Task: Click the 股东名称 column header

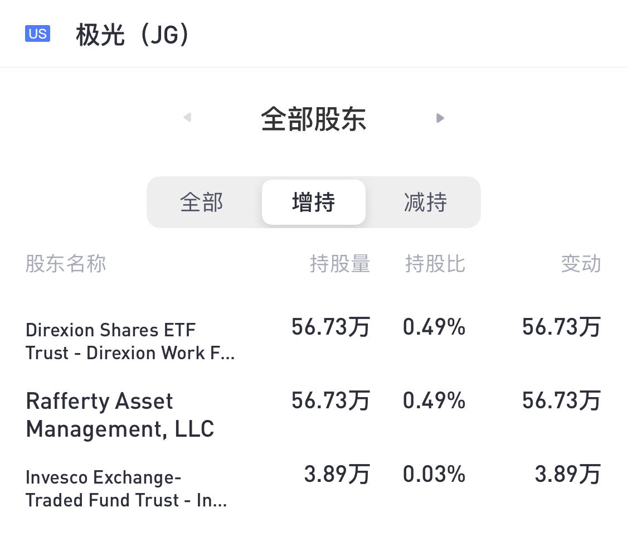Action: click(66, 264)
